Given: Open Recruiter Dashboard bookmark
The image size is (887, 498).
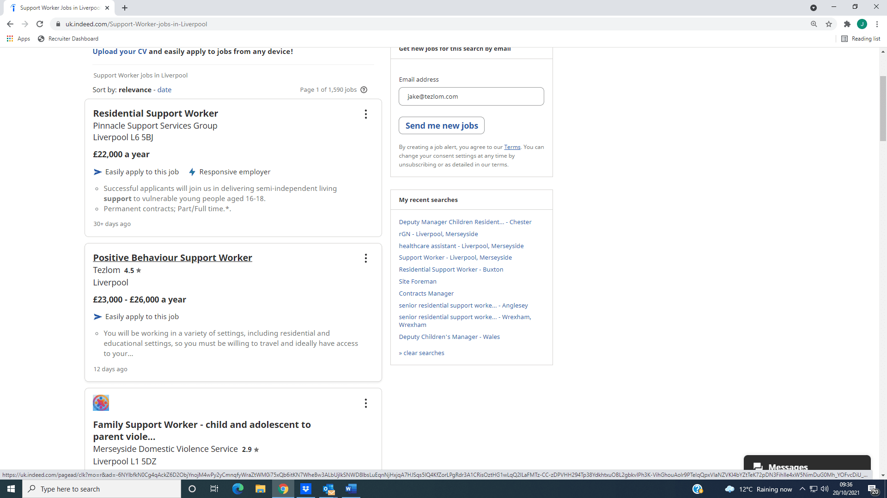Looking at the screenshot, I should [x=68, y=39].
